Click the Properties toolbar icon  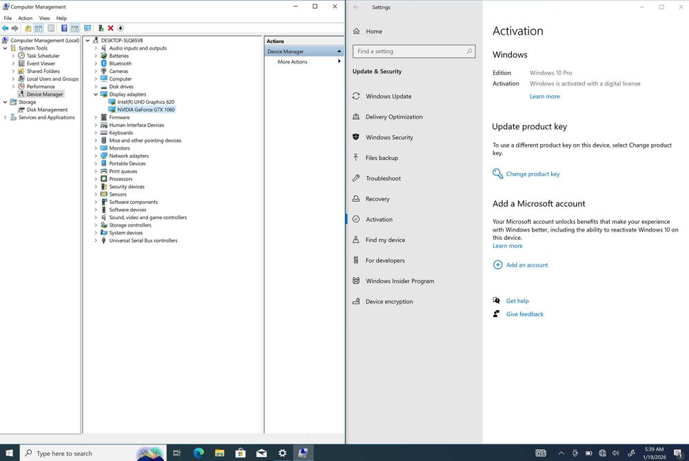[51, 28]
